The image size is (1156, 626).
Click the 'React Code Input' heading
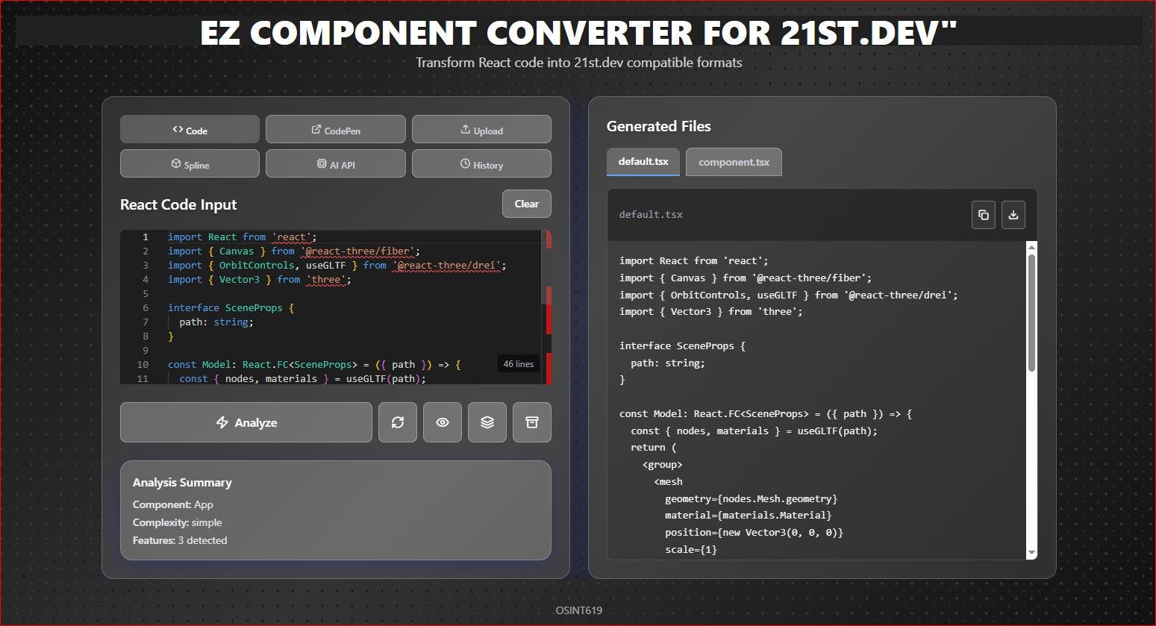point(178,204)
